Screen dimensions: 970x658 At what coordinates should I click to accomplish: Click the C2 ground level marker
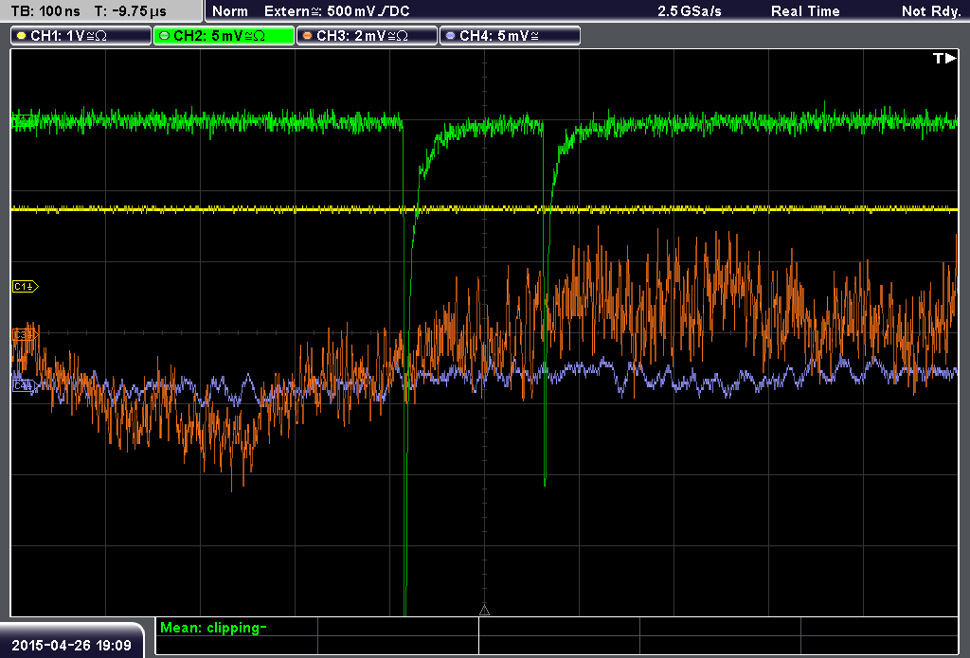[24, 121]
